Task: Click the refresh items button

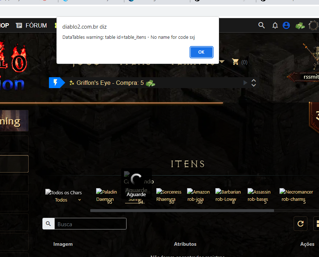Action: (x=301, y=224)
